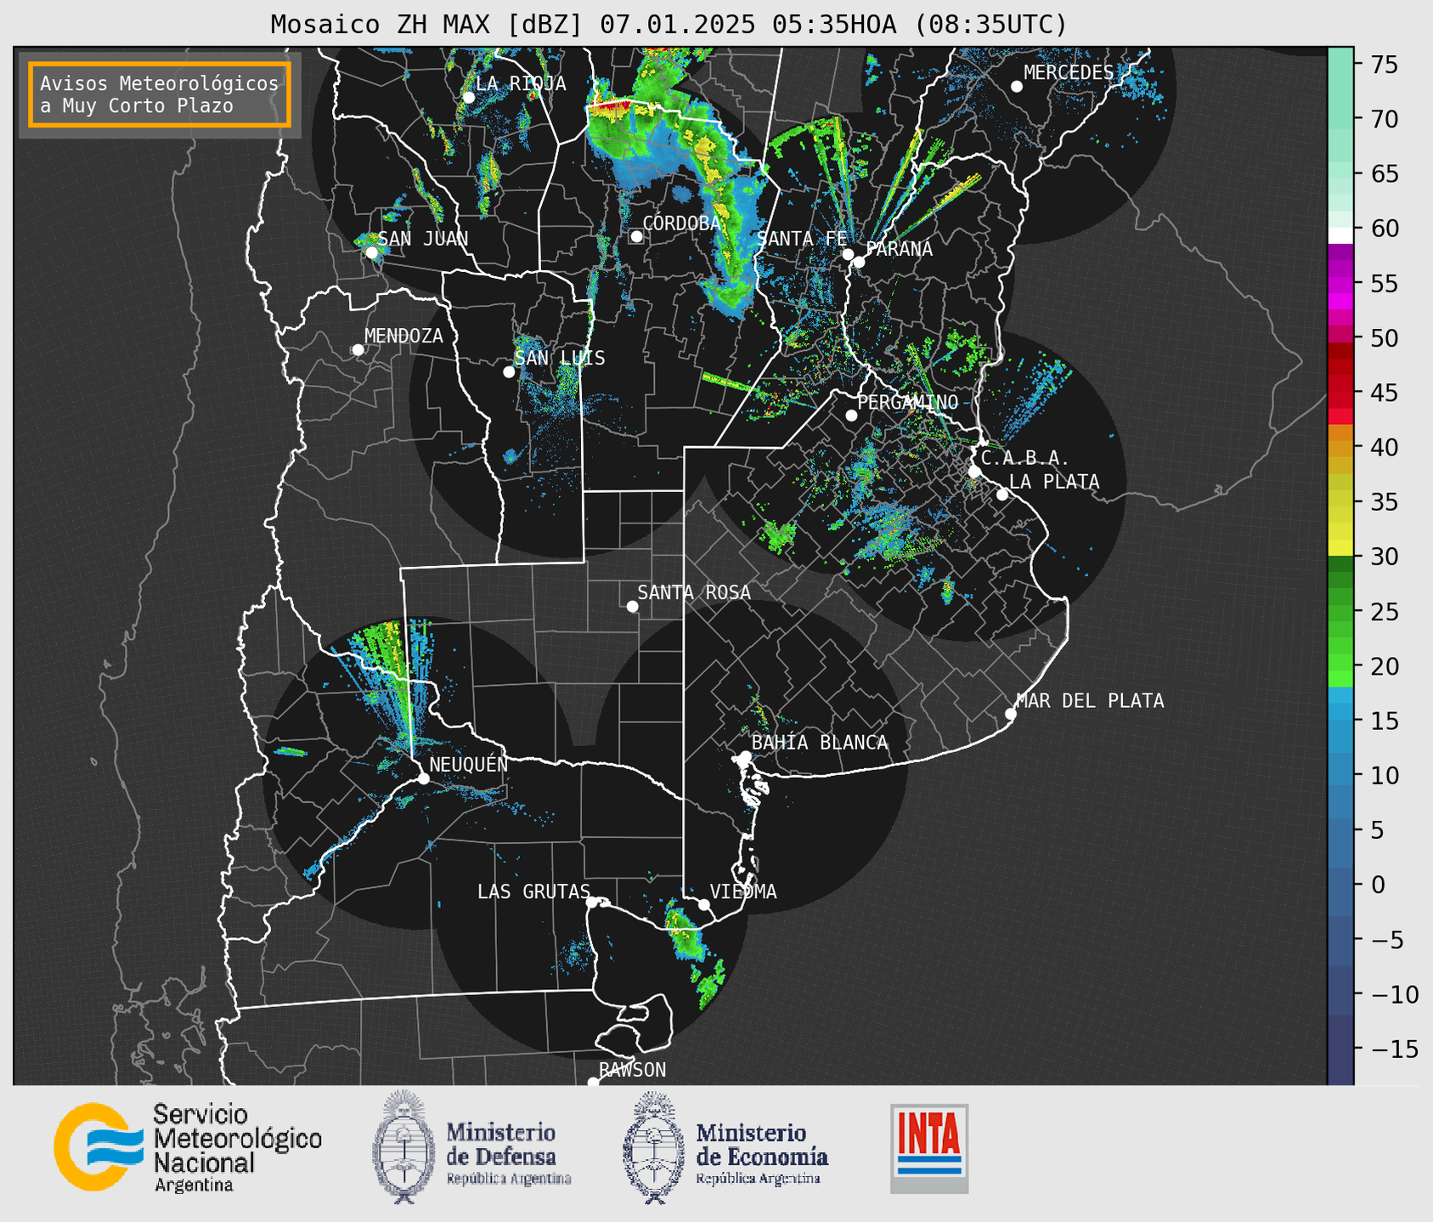Click the Ministerio de Defensa emblem

coord(403,1147)
